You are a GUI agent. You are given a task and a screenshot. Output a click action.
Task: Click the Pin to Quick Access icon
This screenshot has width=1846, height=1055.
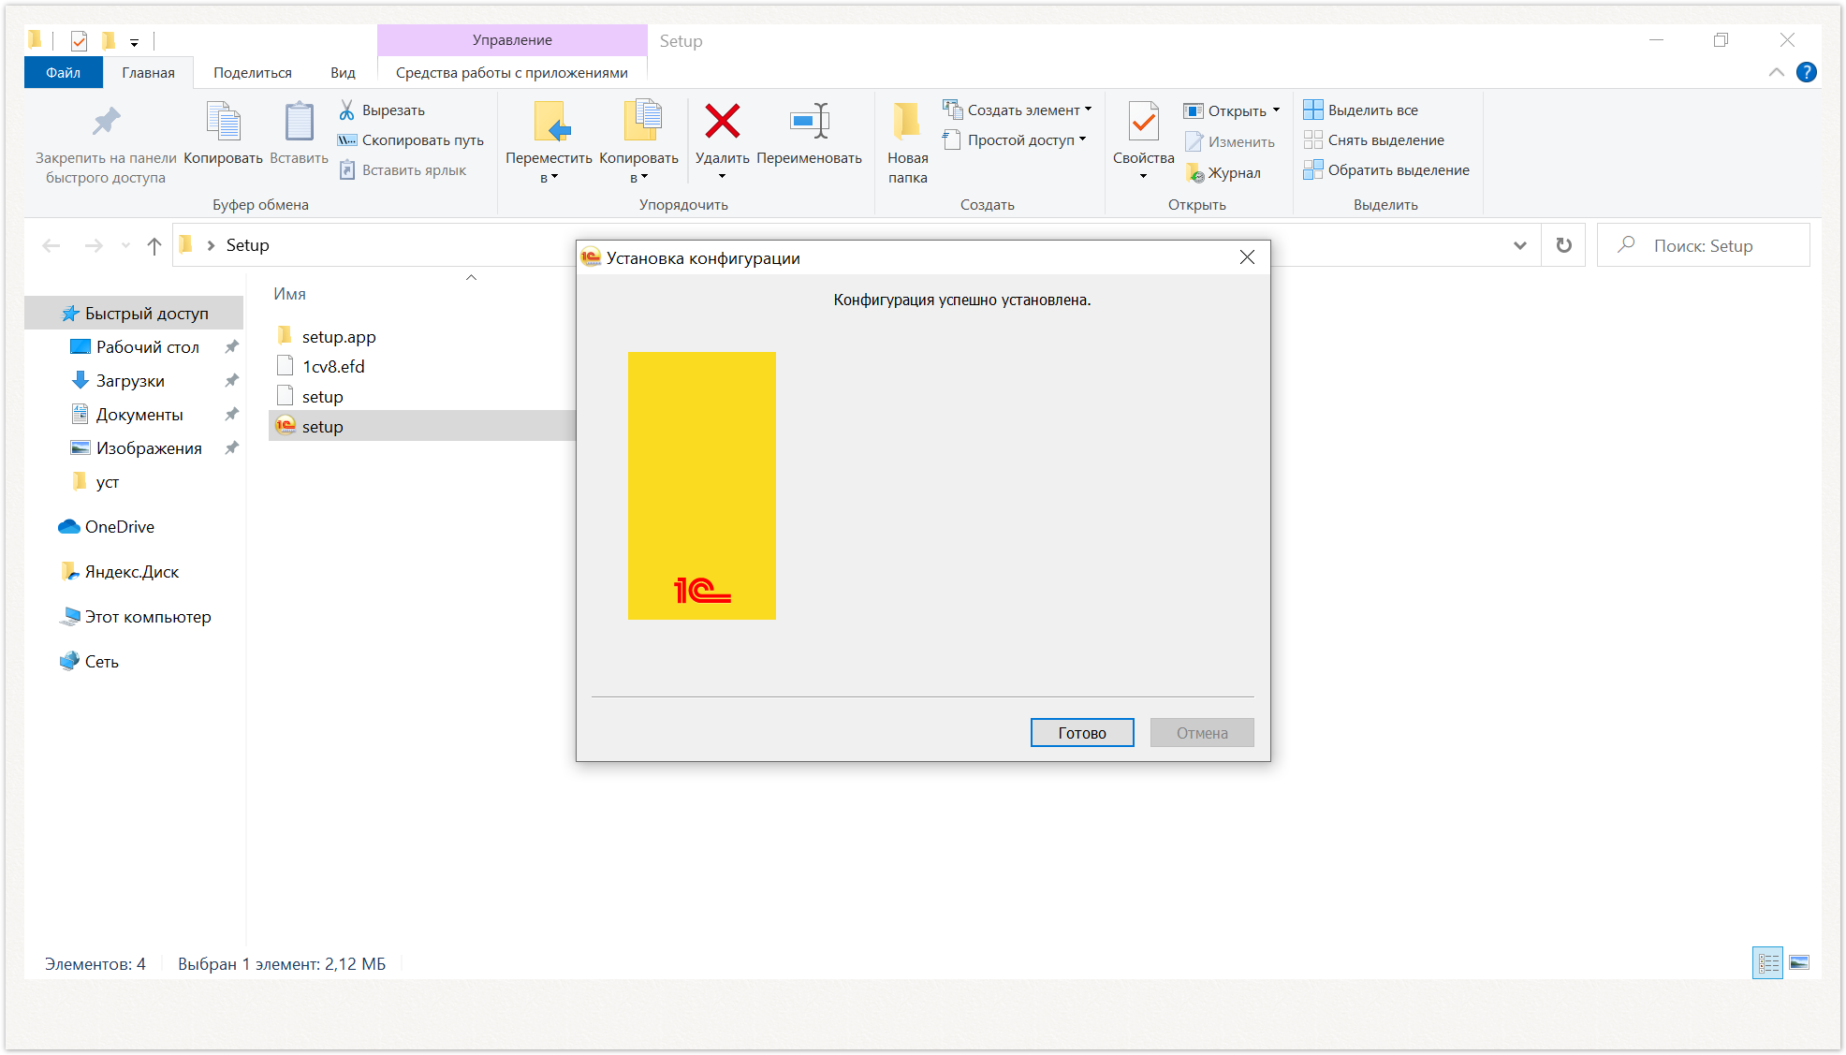(106, 122)
